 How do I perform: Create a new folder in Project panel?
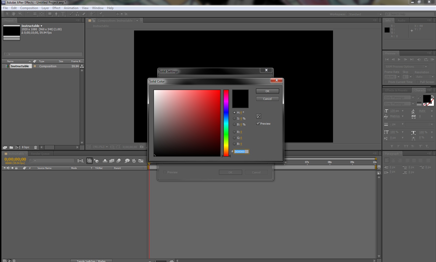coord(11,147)
